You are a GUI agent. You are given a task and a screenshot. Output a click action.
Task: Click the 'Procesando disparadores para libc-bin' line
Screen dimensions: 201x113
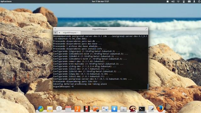click(x=78, y=82)
